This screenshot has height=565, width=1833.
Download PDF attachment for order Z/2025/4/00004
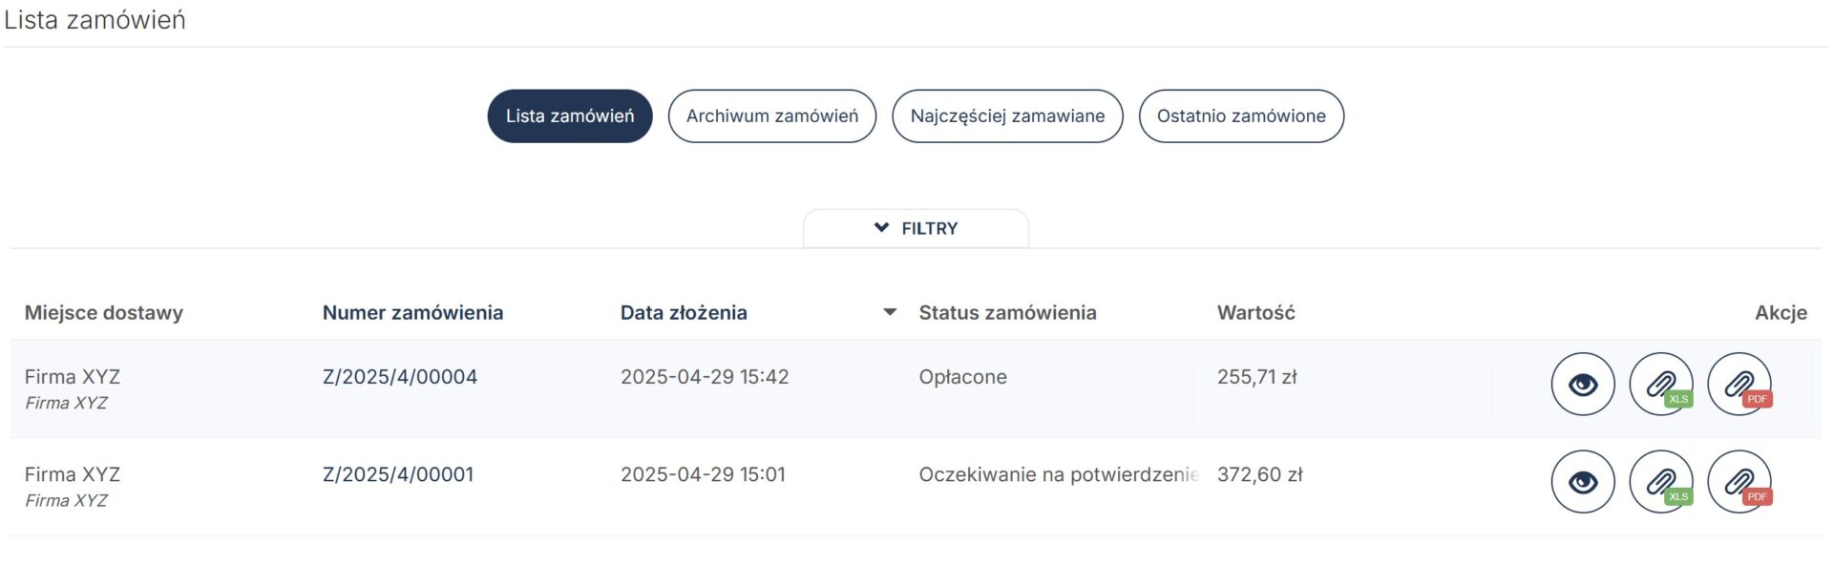point(1739,385)
